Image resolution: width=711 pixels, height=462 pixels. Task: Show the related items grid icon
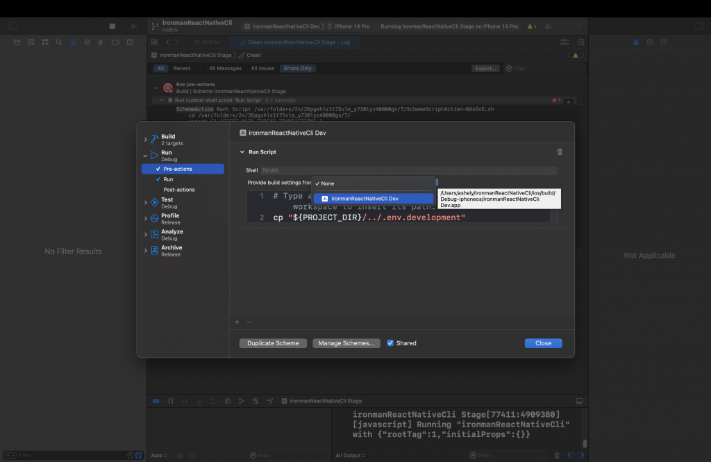[154, 42]
